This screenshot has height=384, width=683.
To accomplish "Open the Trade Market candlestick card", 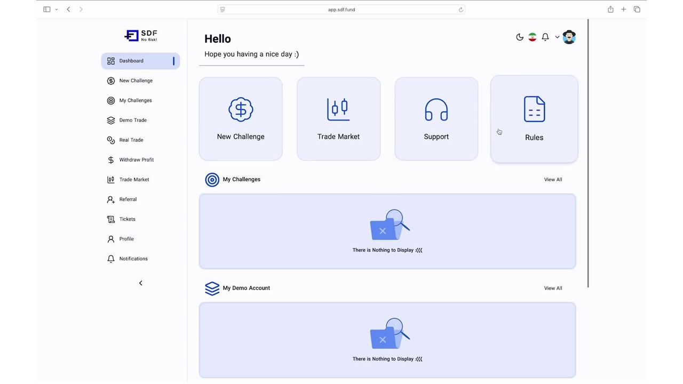I will click(338, 119).
